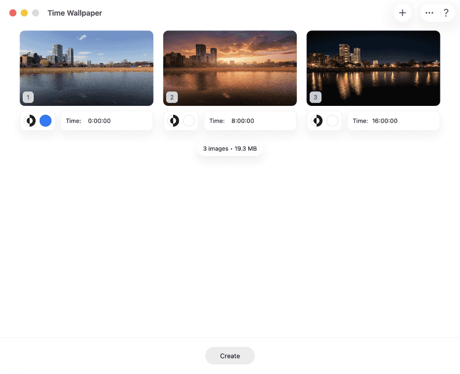Set image 2 as primary with radio
Screen dimensions: 460x374
tap(189, 121)
